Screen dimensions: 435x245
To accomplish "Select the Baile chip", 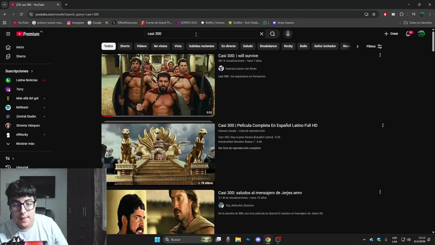I will coord(303,46).
